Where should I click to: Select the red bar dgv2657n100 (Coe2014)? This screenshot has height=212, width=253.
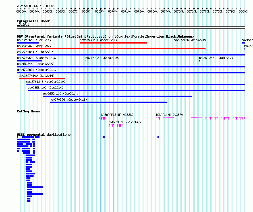click(42, 79)
